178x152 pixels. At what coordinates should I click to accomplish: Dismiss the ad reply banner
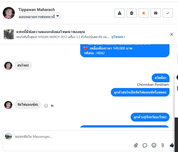172,34
